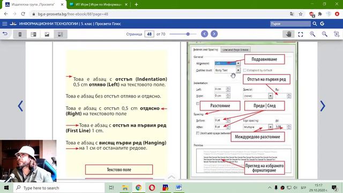Screen dimensions: 343x193
Task: Flip to previous page using large left chevron
Action: pyautogui.click(x=20, y=106)
